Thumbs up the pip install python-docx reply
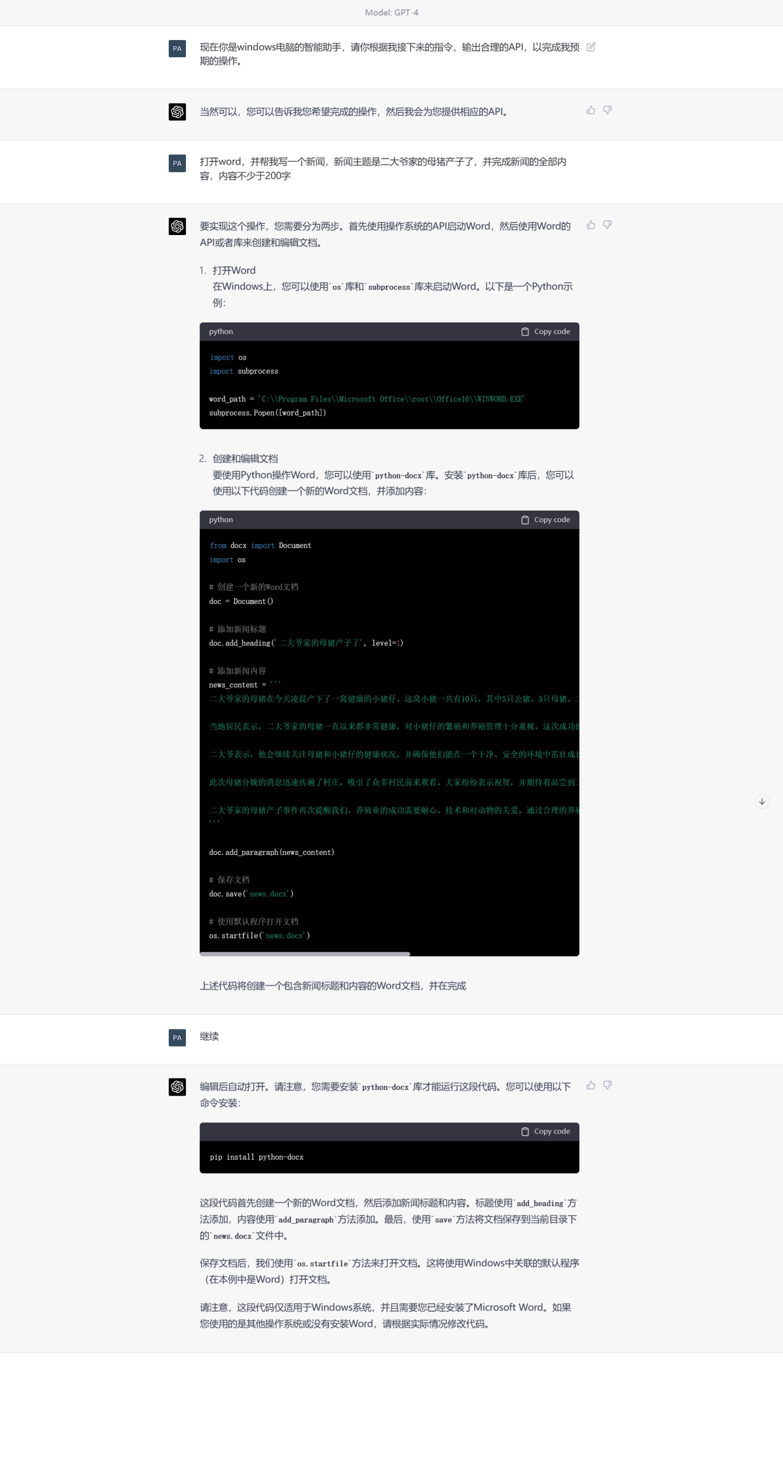This screenshot has width=783, height=1464. [x=591, y=1085]
